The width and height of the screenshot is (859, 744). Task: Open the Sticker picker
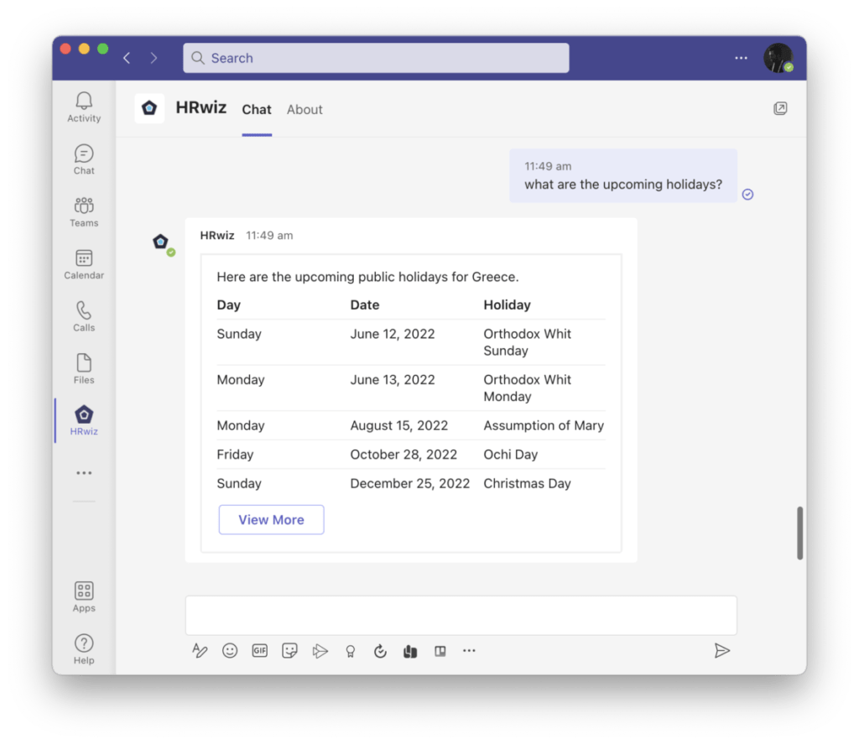point(289,650)
